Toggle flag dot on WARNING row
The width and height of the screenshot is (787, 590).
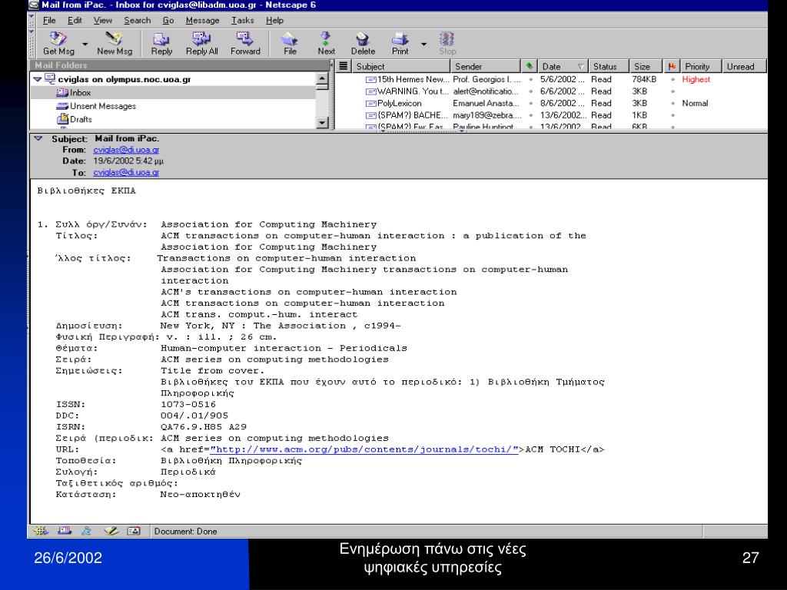672,91
